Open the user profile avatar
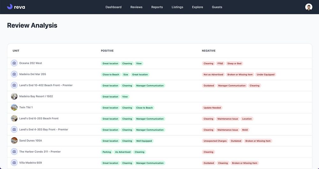The width and height of the screenshot is (319, 169). [308, 7]
